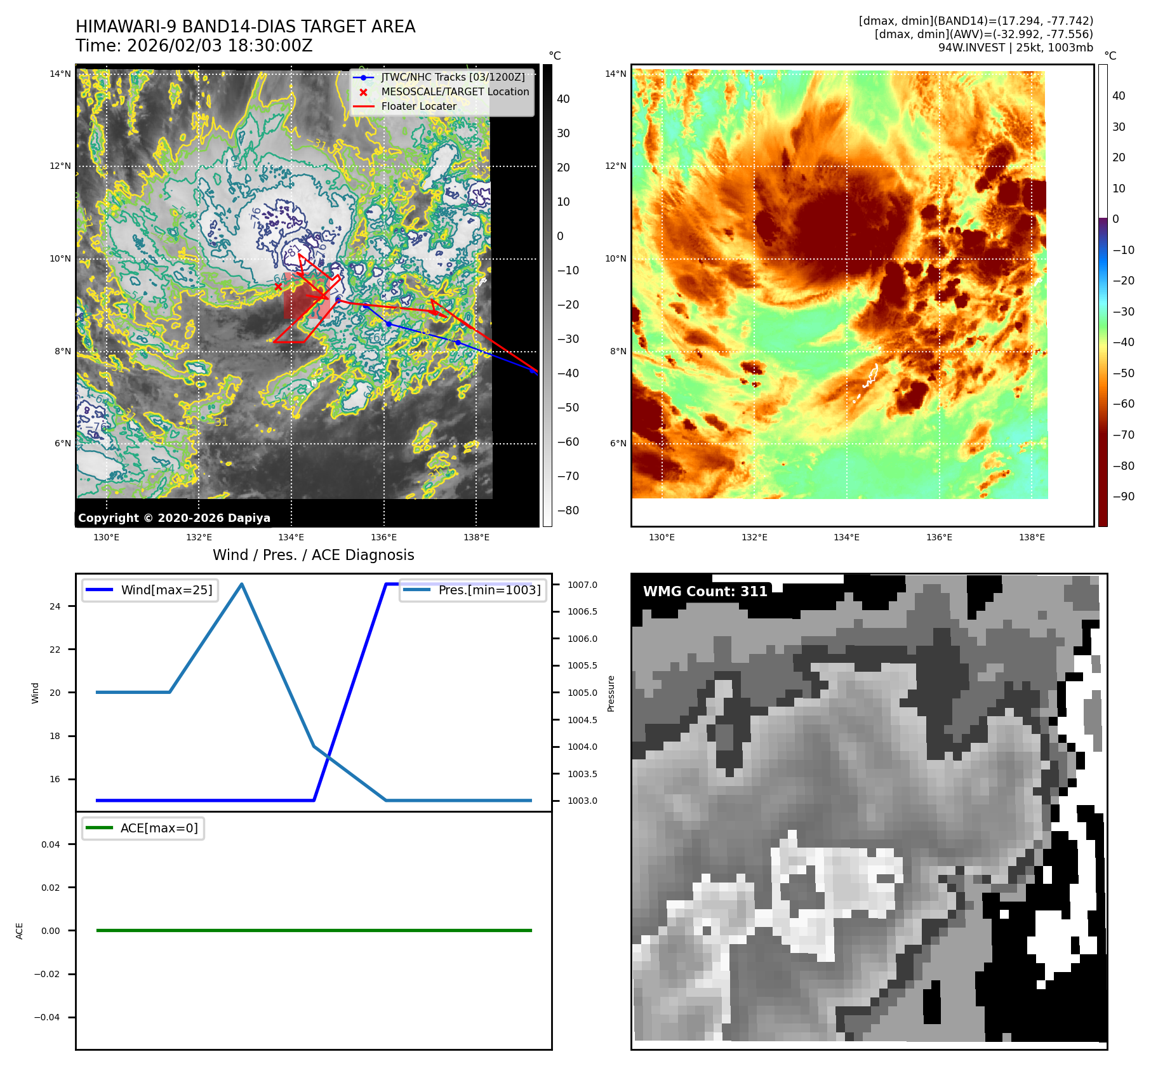Click the blue track marker icon in the legend
The width and height of the screenshot is (1151, 1073).
tap(363, 77)
